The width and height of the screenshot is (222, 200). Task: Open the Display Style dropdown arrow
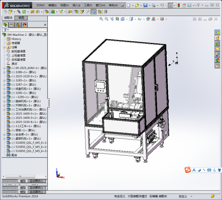(x=135, y=19)
